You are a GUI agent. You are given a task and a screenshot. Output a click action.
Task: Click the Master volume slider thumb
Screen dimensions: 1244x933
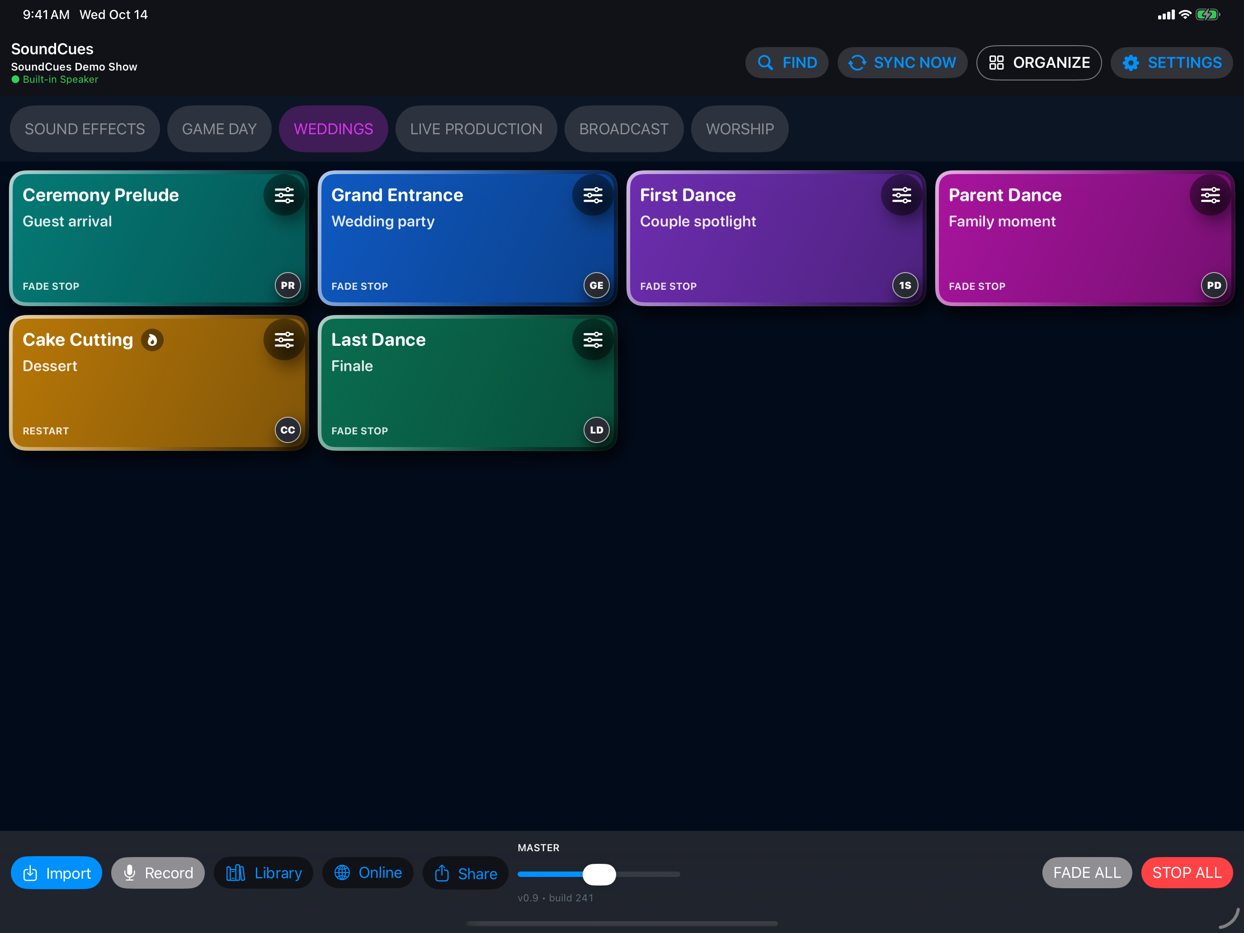(x=599, y=875)
